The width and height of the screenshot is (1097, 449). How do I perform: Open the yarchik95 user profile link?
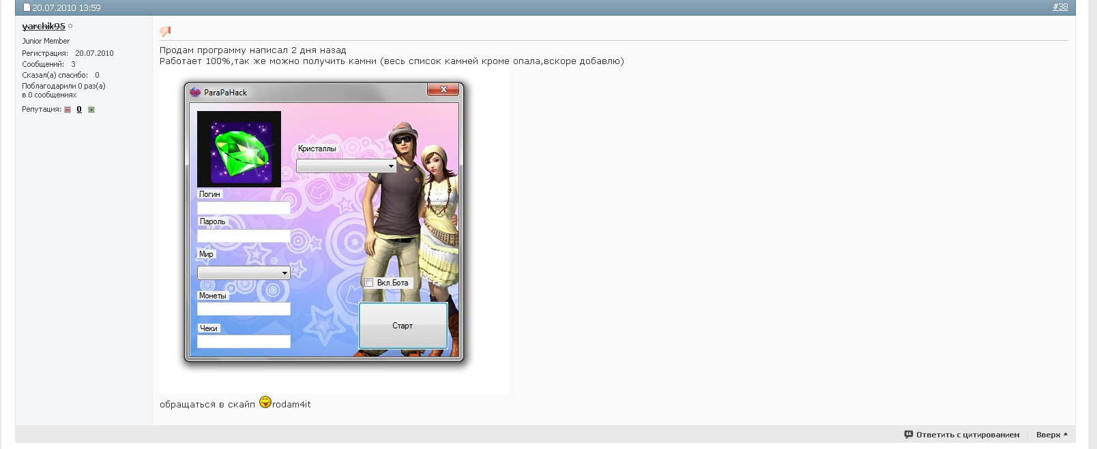point(44,27)
